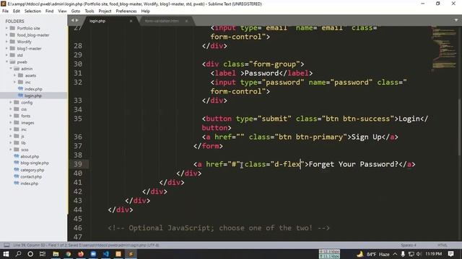462x259 pixels.
Task: Click the Sublime Text taskbar icon
Action: coord(131,254)
